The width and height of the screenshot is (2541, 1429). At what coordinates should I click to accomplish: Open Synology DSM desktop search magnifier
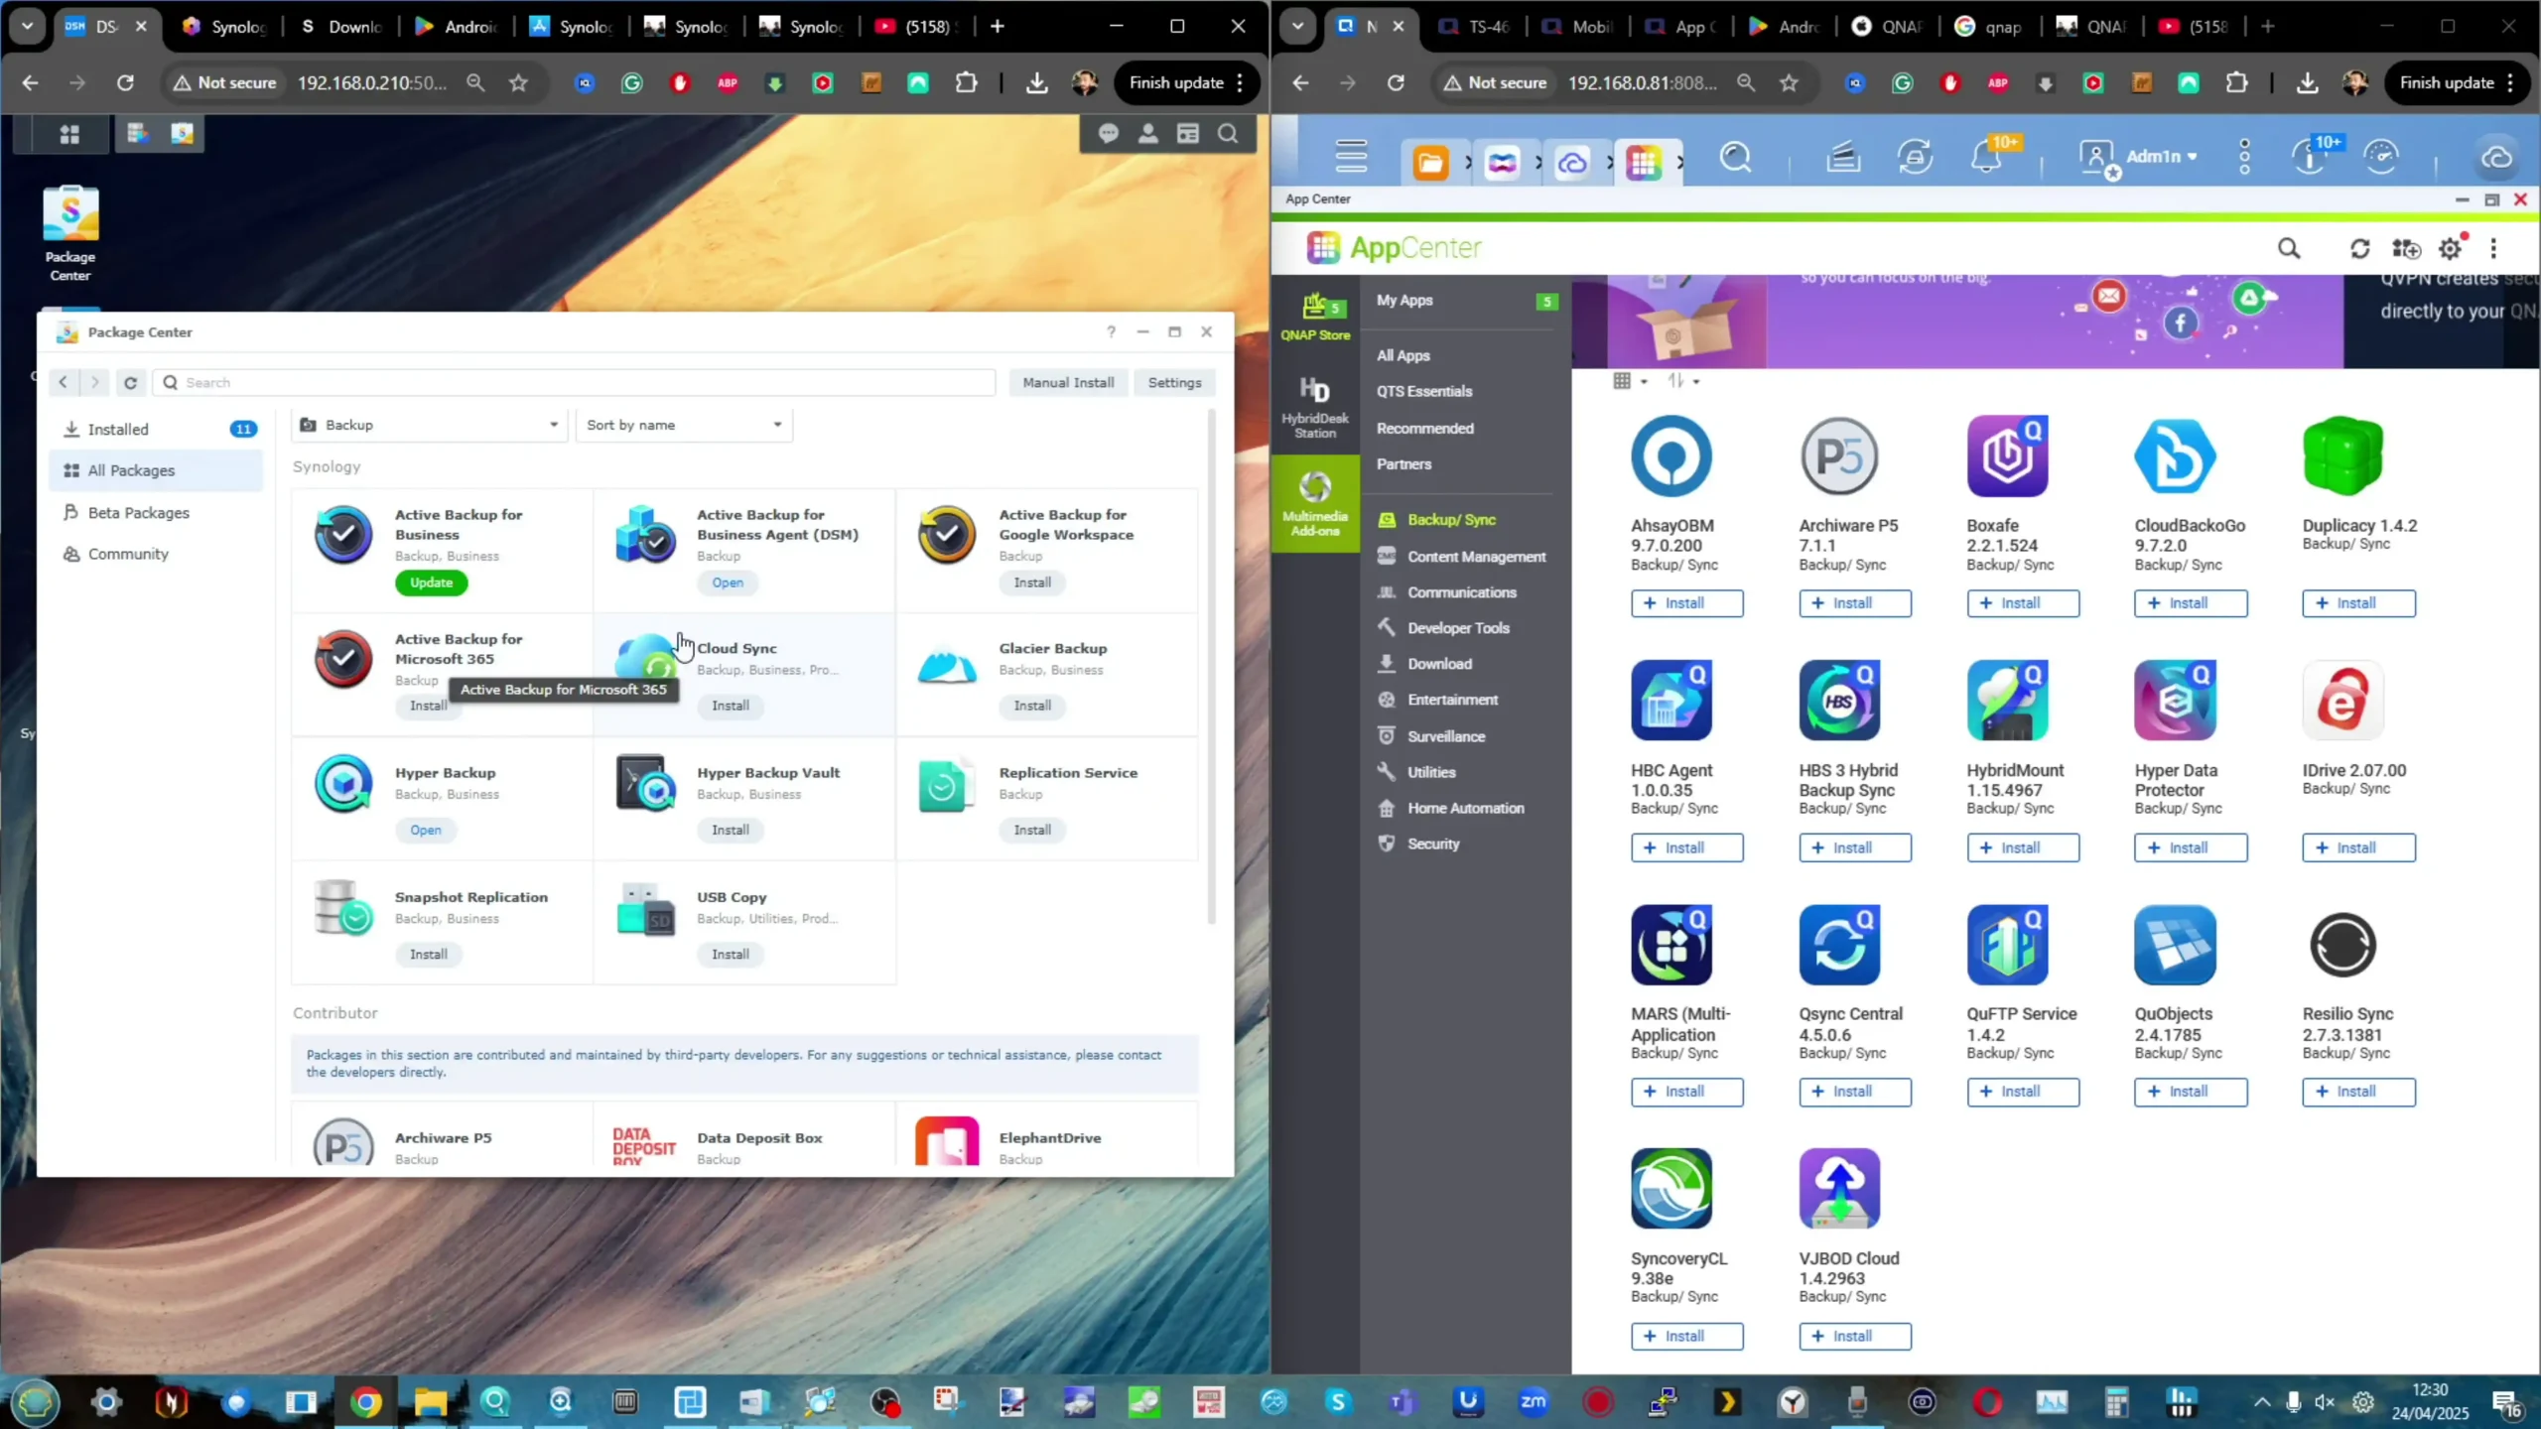[x=1228, y=133]
